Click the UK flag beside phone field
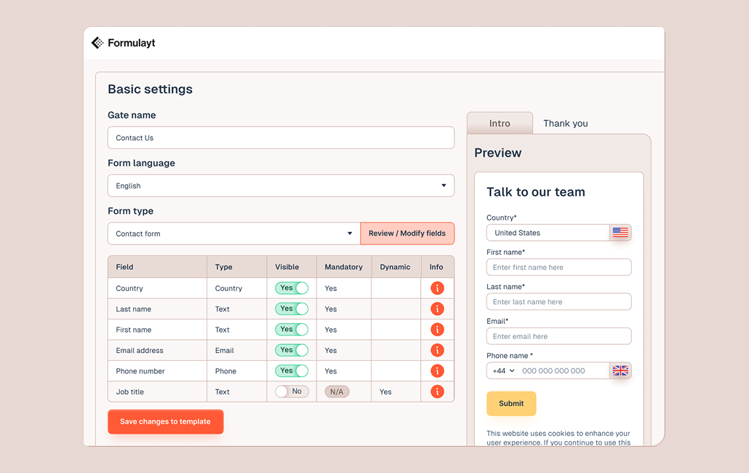Image resolution: width=749 pixels, height=473 pixels. point(620,370)
